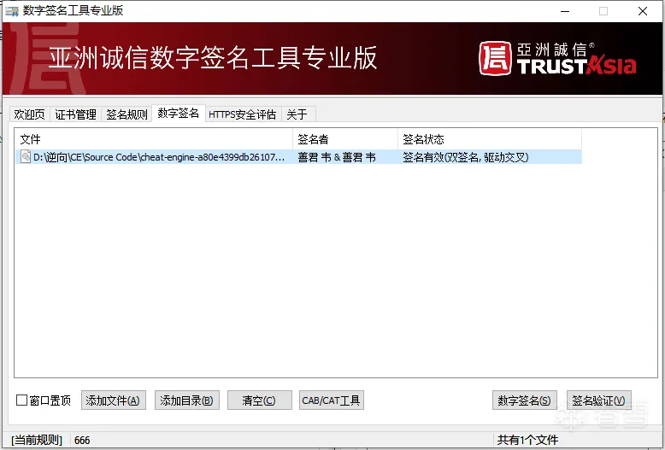Viewport: 665px width, 450px height.
Task: Click the signer cell 善君 韦 & 善君 韦
Action: (x=337, y=157)
